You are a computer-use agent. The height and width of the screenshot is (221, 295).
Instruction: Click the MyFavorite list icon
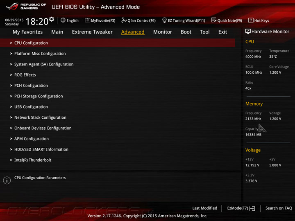tap(87, 20)
